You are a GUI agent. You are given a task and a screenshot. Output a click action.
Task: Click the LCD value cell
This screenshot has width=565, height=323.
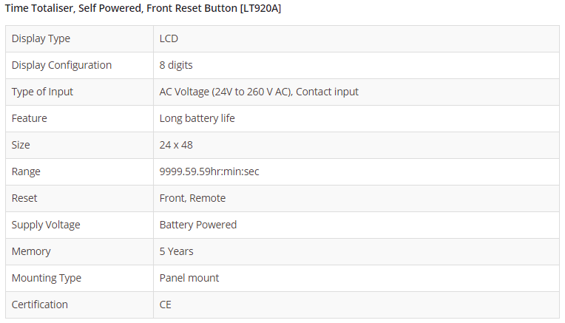pyautogui.click(x=169, y=38)
